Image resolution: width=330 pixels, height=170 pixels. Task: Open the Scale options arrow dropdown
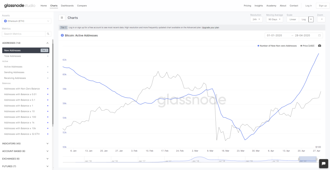[x=311, y=19]
